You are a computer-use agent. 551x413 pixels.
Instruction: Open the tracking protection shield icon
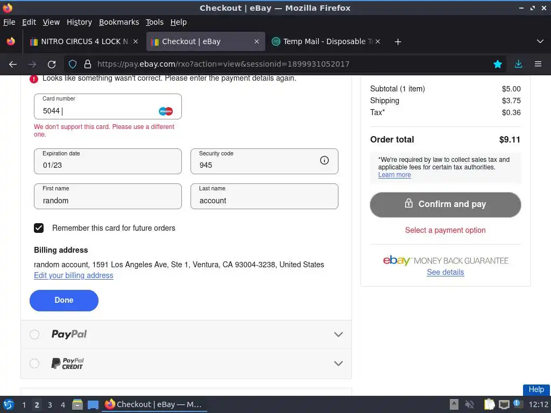pyautogui.click(x=73, y=64)
